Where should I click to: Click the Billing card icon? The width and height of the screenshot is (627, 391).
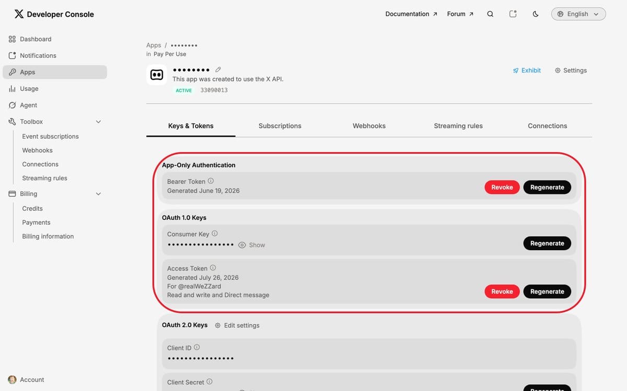tap(13, 194)
